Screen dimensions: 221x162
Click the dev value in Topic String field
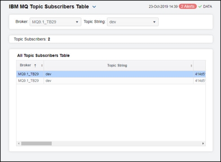(113, 22)
